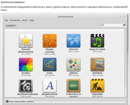Click the '722 csomag' count text

(x=26, y=75)
